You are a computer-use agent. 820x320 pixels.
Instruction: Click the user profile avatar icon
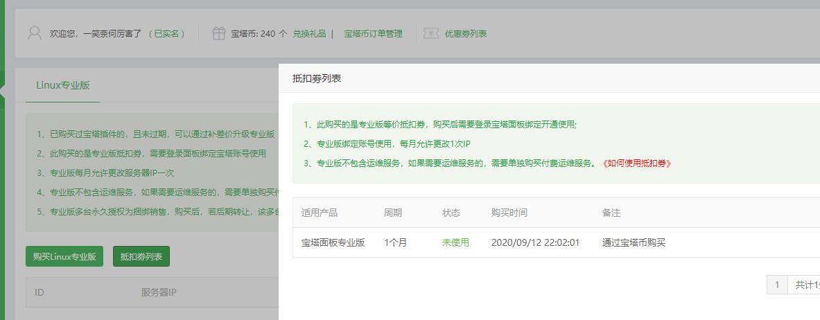[35, 33]
